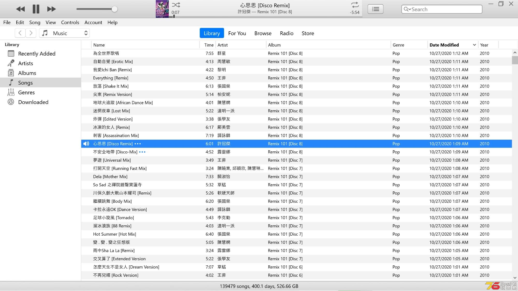Toggle shuffle playback icon
This screenshot has width=518, height=291.
pos(176,5)
